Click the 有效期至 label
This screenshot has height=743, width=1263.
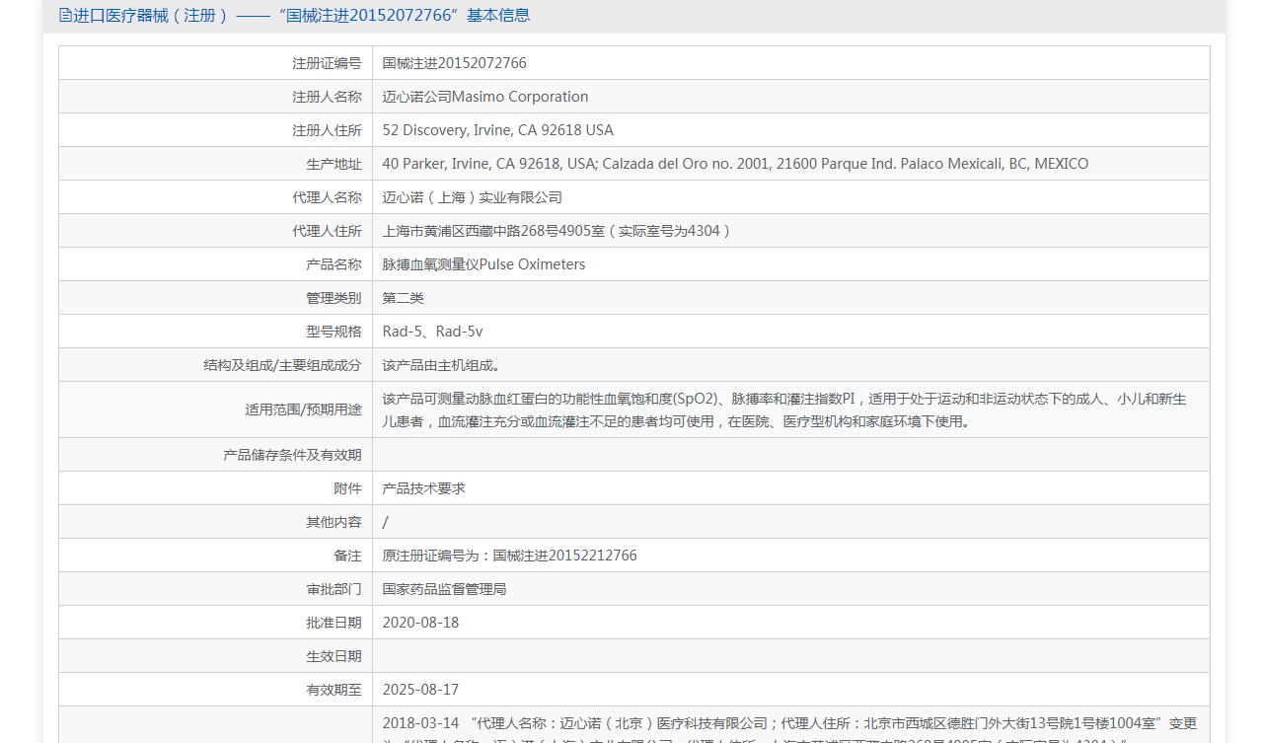[x=334, y=690]
